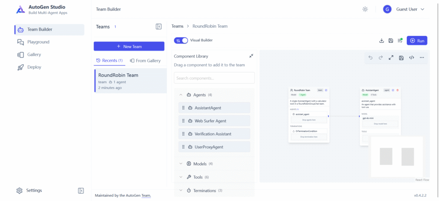Collapse the Teams panel
This screenshot has width=439, height=201.
159,27
